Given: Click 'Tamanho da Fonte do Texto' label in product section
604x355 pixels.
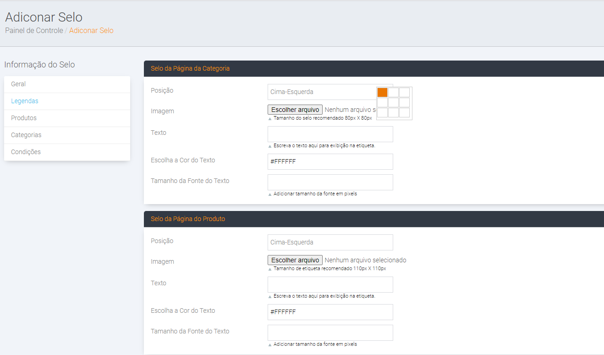Looking at the screenshot, I should (x=190, y=331).
